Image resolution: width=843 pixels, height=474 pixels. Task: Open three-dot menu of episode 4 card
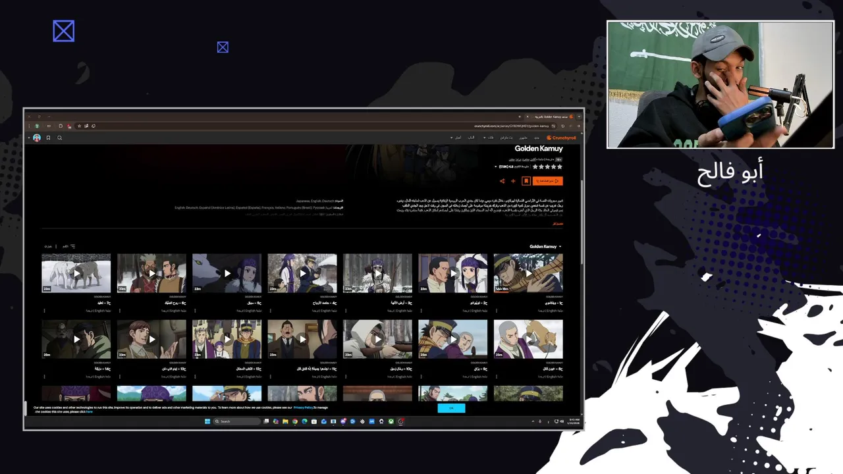(x=271, y=310)
